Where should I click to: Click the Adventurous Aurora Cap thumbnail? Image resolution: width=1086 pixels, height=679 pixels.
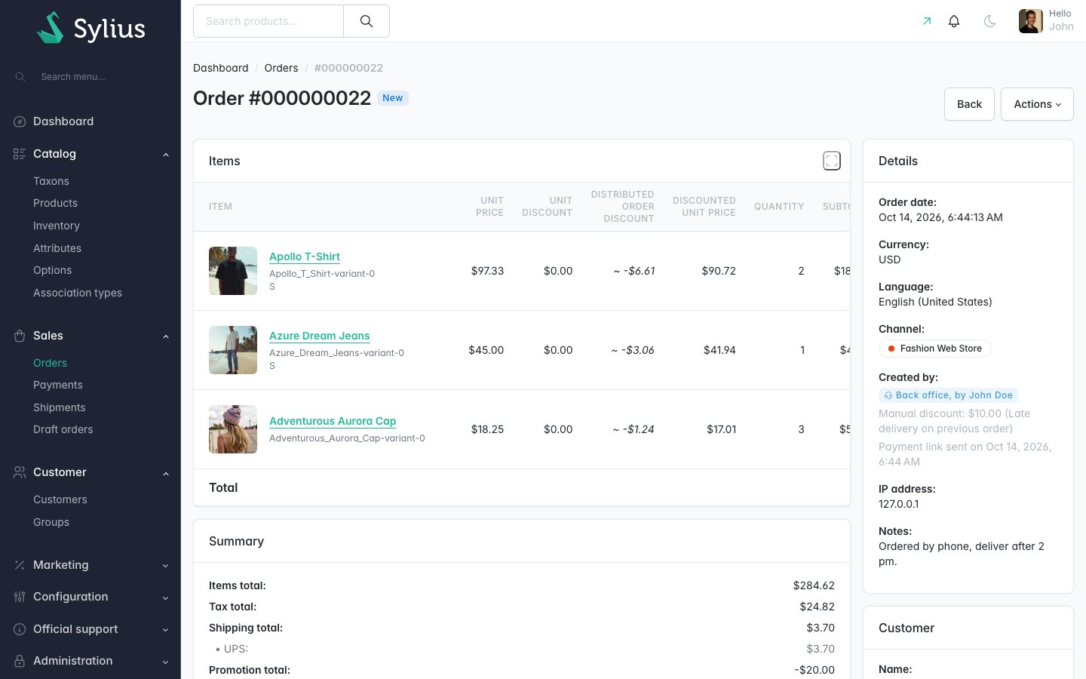tap(233, 429)
